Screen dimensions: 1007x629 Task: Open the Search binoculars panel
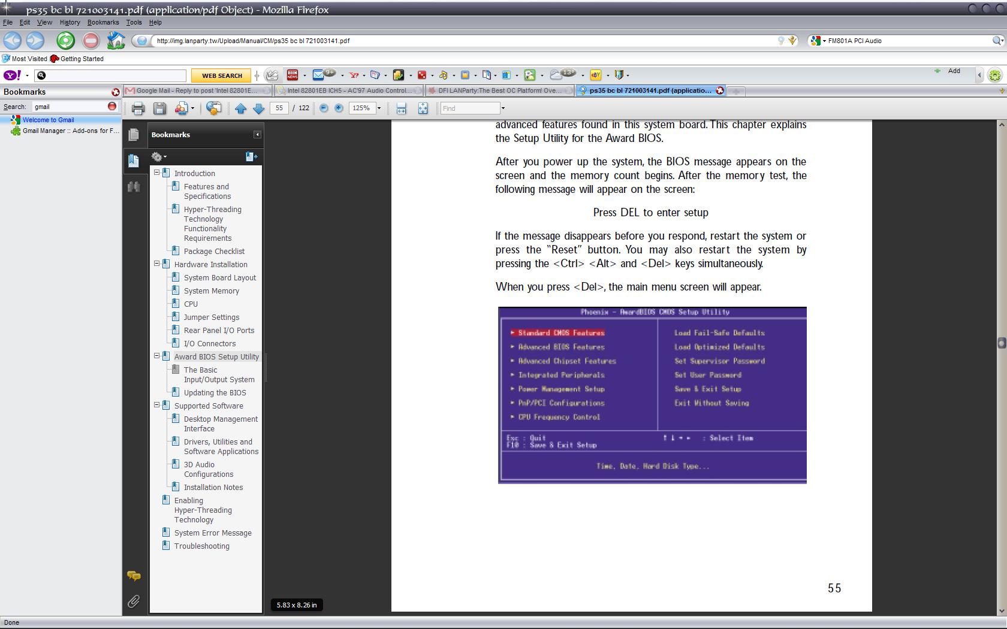[134, 187]
